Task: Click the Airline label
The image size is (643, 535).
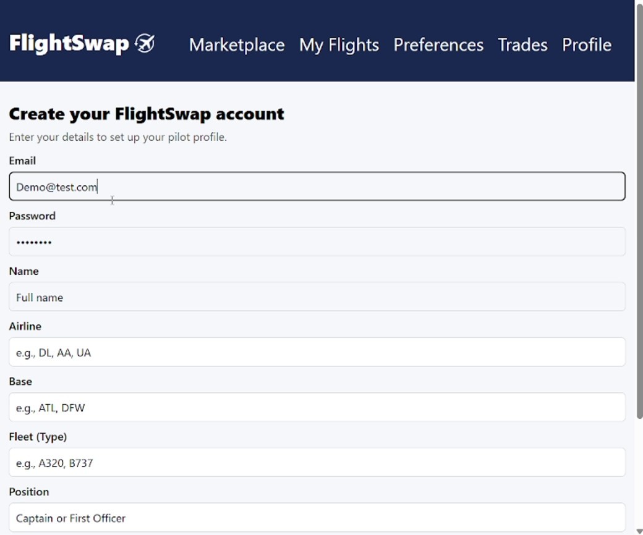Action: pos(25,326)
